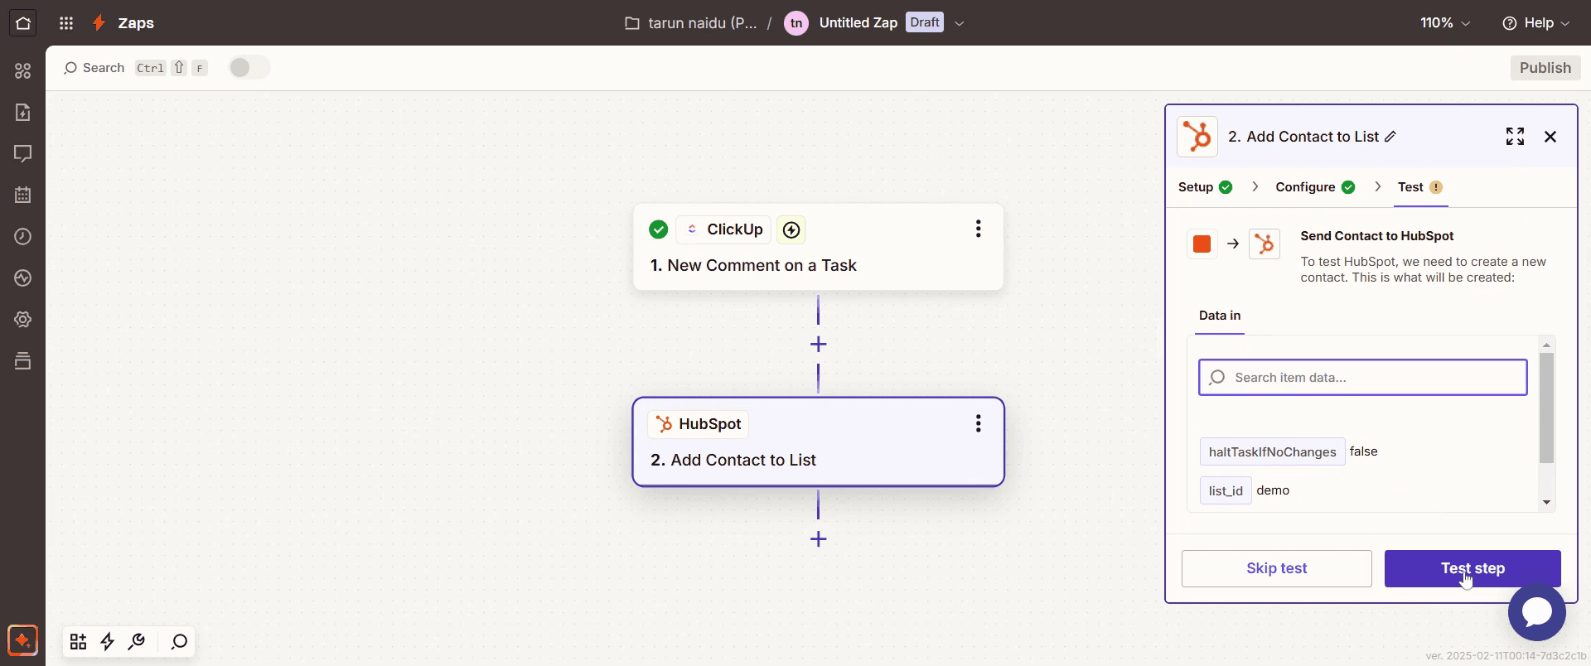The width and height of the screenshot is (1591, 666).
Task: Click the HubSpot app chip
Action: click(x=698, y=424)
